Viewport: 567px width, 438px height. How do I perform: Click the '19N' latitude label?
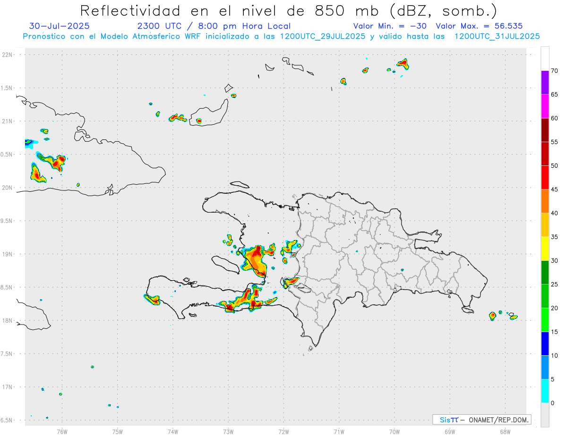pyautogui.click(x=8, y=254)
